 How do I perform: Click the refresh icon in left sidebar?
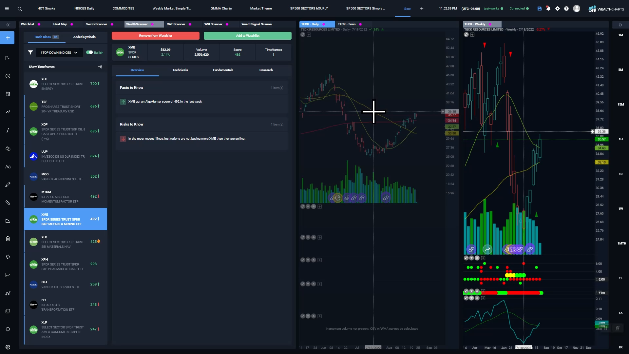[x=8, y=257]
